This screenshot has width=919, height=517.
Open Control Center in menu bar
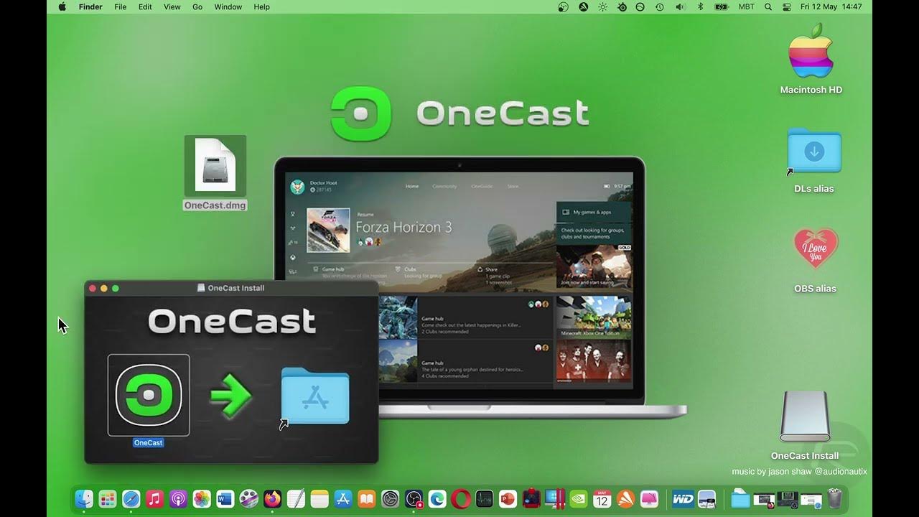coord(787,6)
